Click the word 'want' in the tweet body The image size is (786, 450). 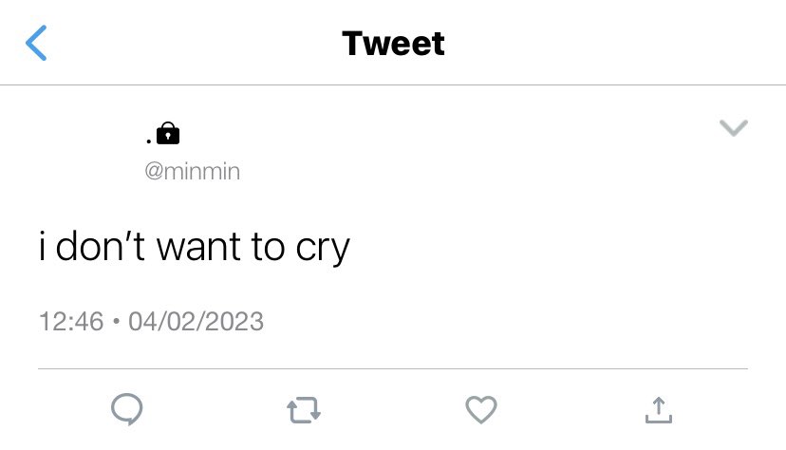[x=198, y=247]
